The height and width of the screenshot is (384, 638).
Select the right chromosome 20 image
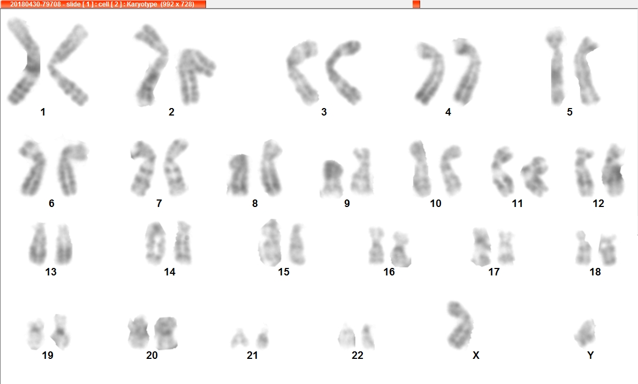click(x=166, y=333)
